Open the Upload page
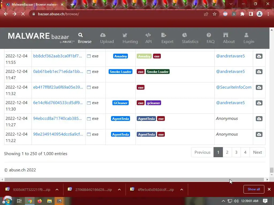This screenshot has width=274, height=205. click(x=107, y=38)
